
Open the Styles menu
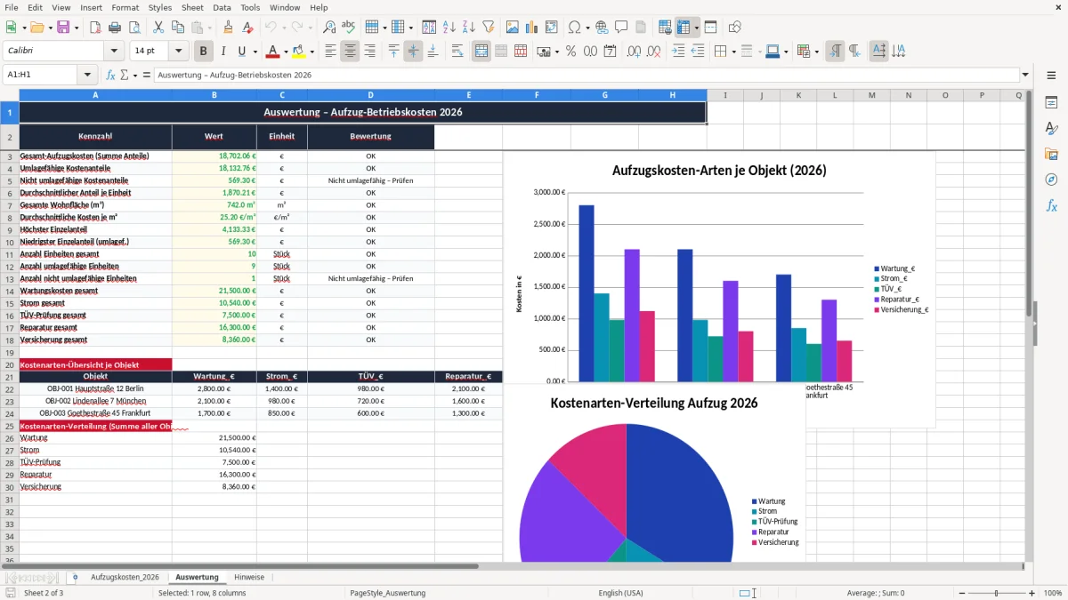tap(160, 7)
